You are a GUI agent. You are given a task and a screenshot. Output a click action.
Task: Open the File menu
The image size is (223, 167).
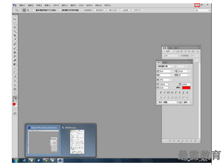tap(22, 5)
